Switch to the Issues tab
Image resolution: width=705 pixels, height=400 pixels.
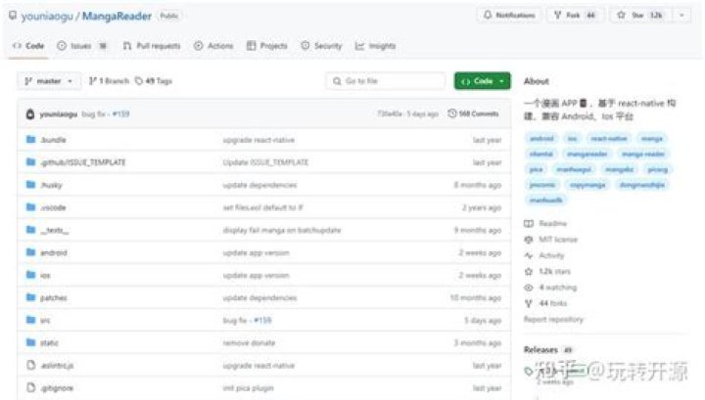(x=81, y=46)
